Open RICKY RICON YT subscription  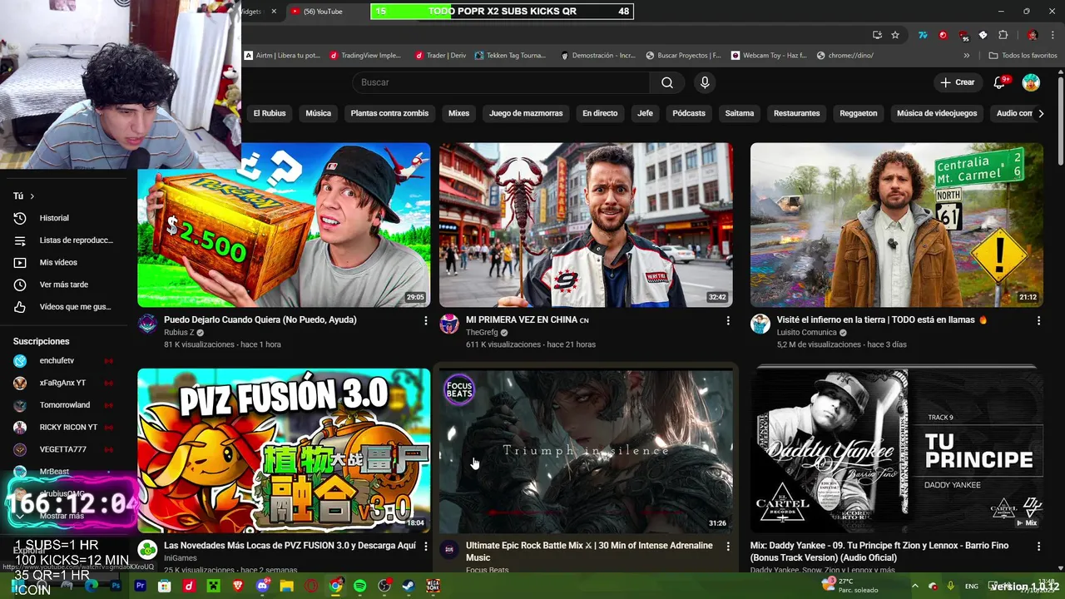pos(64,428)
